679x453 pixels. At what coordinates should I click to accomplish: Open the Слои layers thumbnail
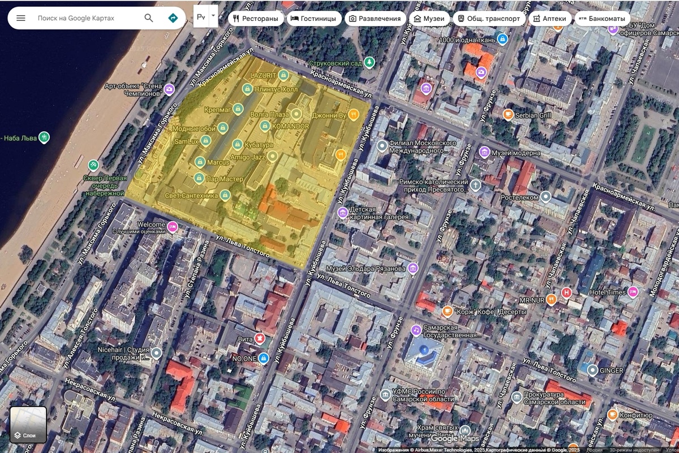click(x=28, y=425)
